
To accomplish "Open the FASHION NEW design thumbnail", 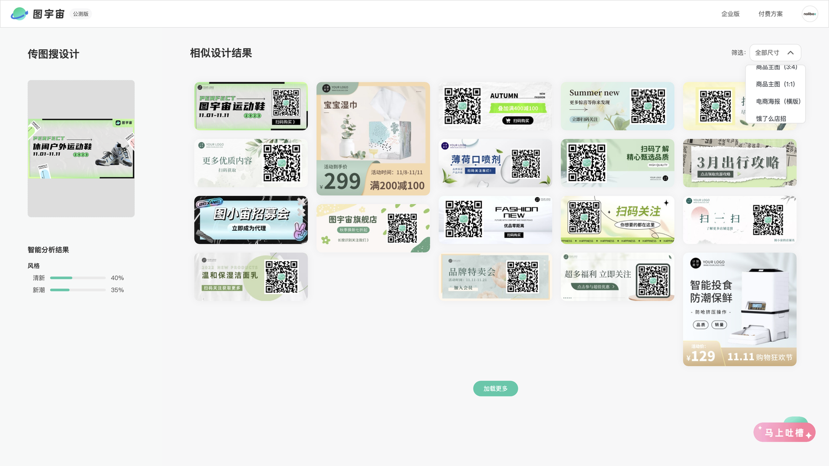I will point(495,220).
